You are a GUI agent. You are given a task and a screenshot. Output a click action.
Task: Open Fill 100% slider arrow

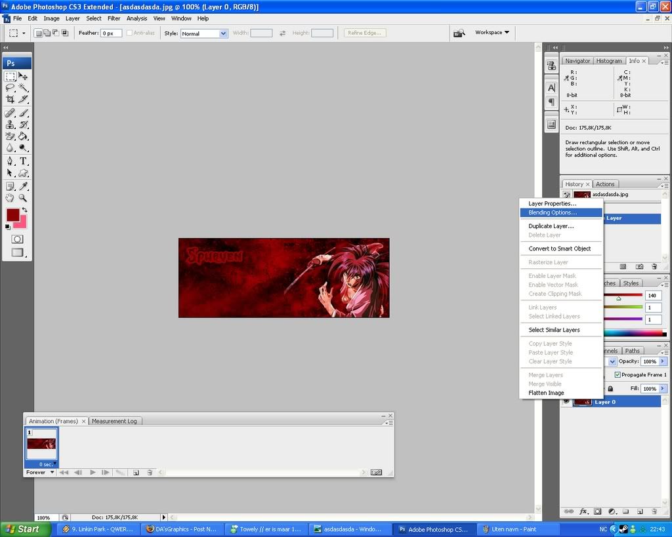tap(663, 388)
